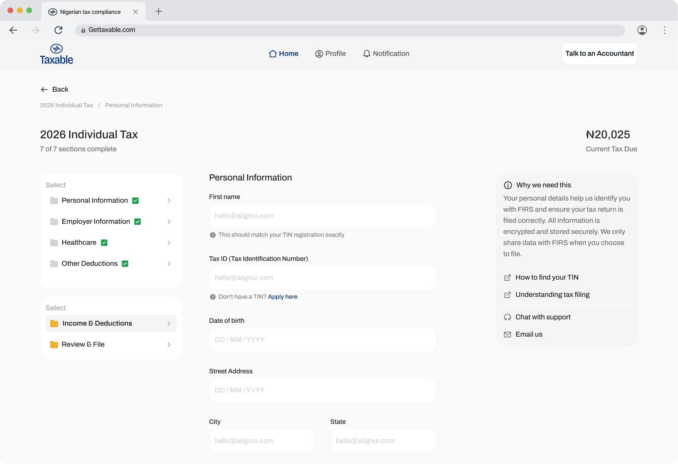Click Talk to an Accountant
678x464 pixels.
(x=599, y=53)
